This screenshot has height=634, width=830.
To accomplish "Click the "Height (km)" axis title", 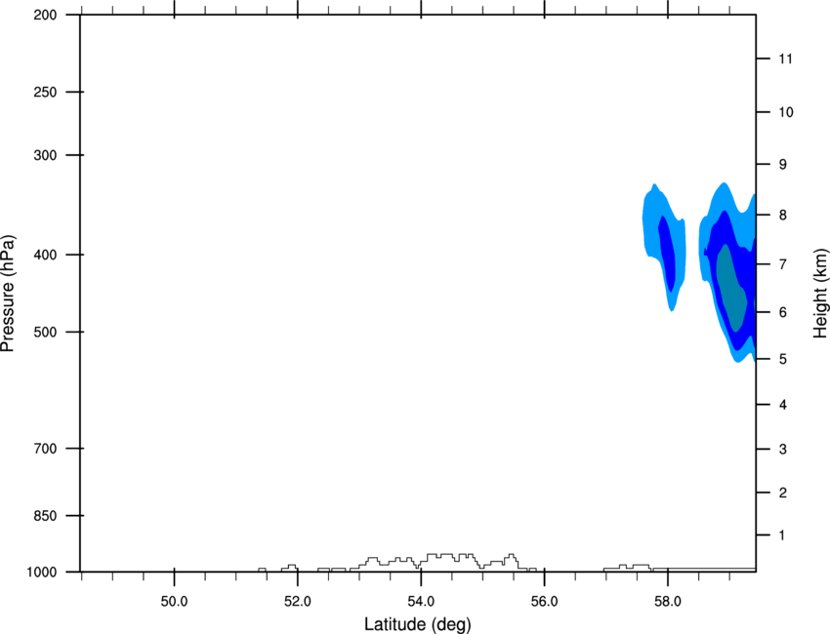I will [x=820, y=293].
